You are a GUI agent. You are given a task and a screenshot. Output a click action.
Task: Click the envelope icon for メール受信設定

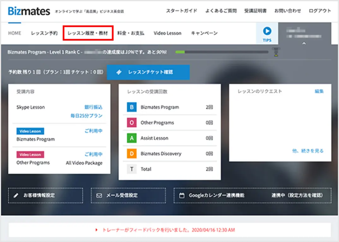pos(99,195)
